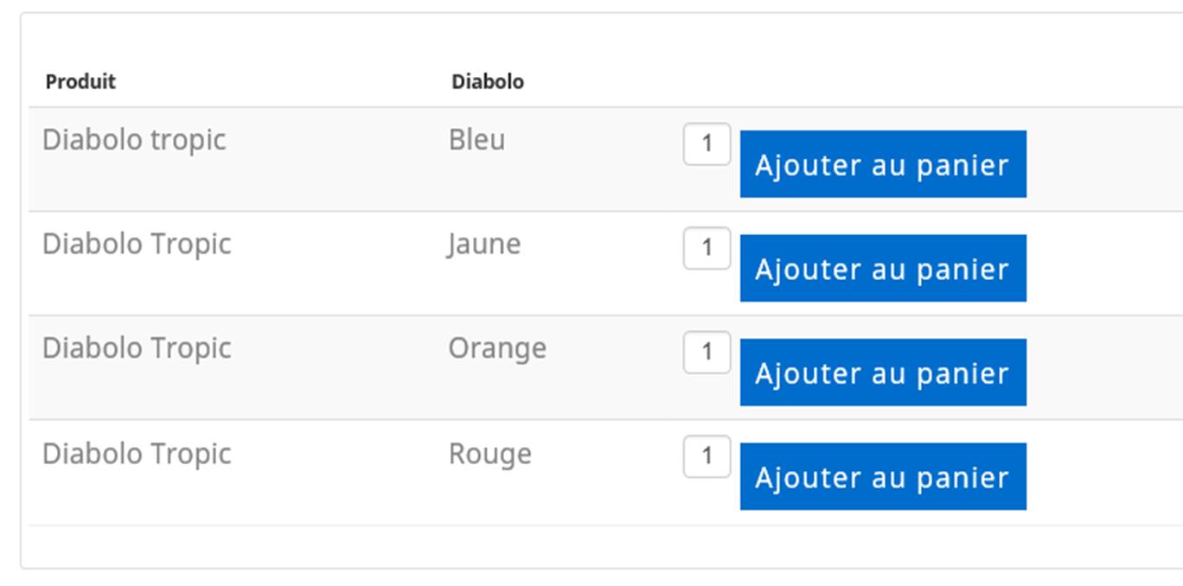Screen dimensions: 1183x586
Task: Focus the quantity field for Bleu
Action: [x=707, y=143]
